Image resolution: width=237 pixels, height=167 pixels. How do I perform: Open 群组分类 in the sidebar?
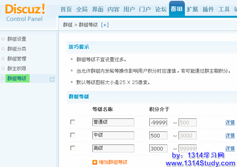coord(17,49)
